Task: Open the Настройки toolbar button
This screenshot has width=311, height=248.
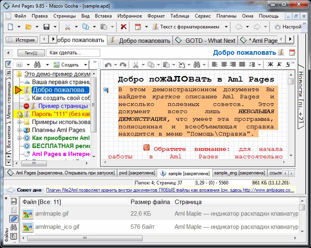Action: click(288, 27)
